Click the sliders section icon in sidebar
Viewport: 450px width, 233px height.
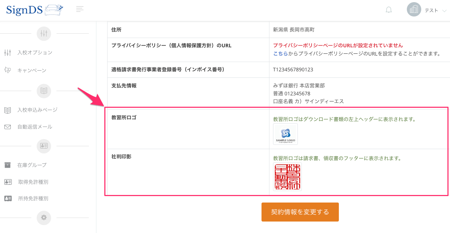click(44, 34)
